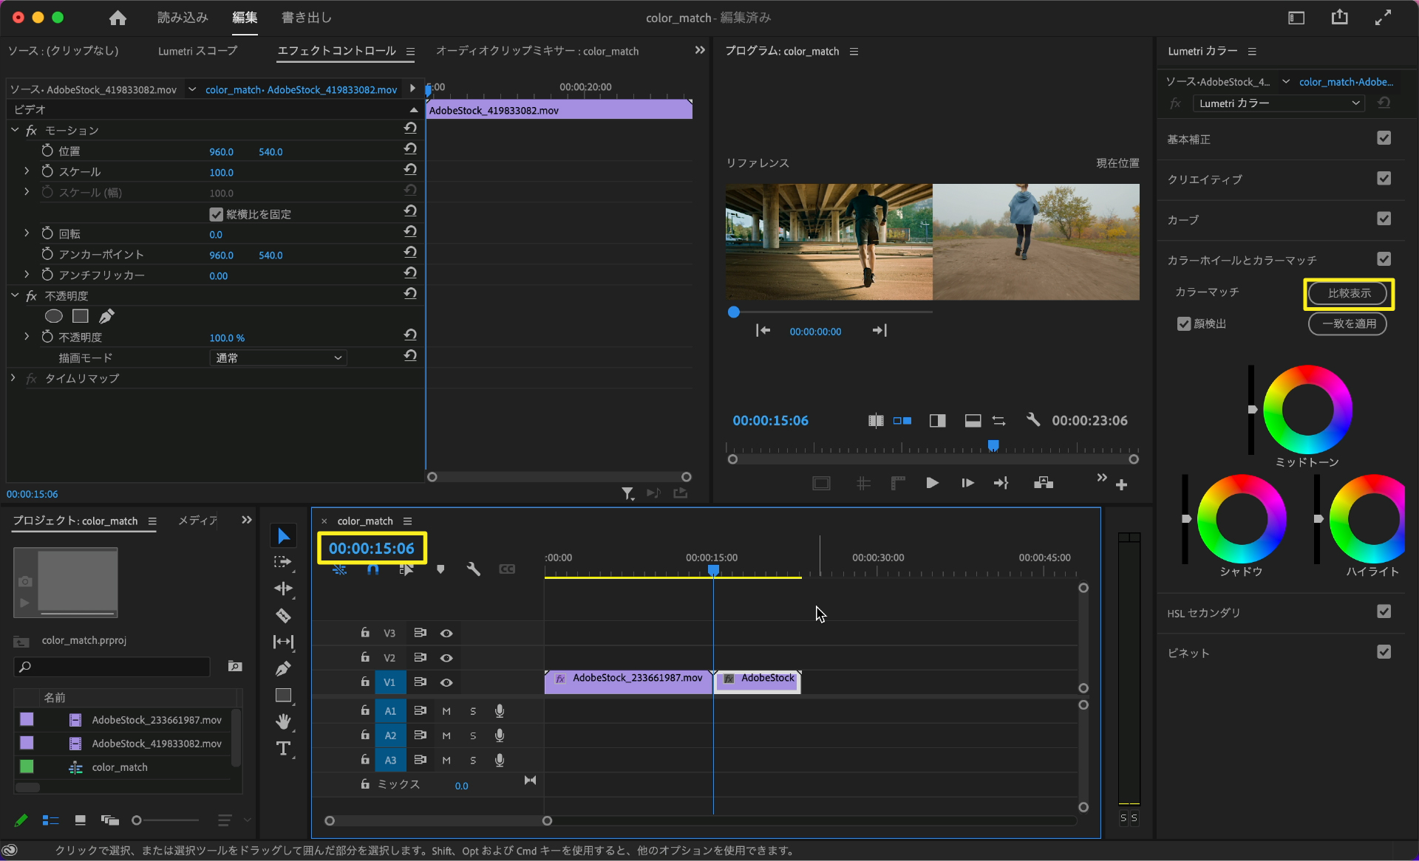Click the Home icon in header
This screenshot has height=861, width=1419.
click(x=118, y=18)
